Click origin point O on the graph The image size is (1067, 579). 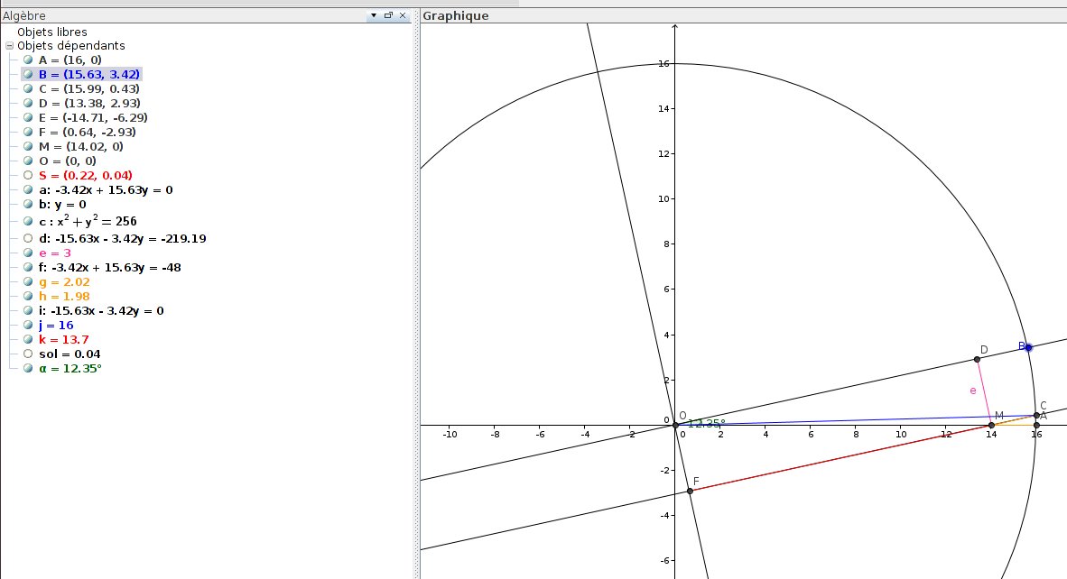point(676,426)
